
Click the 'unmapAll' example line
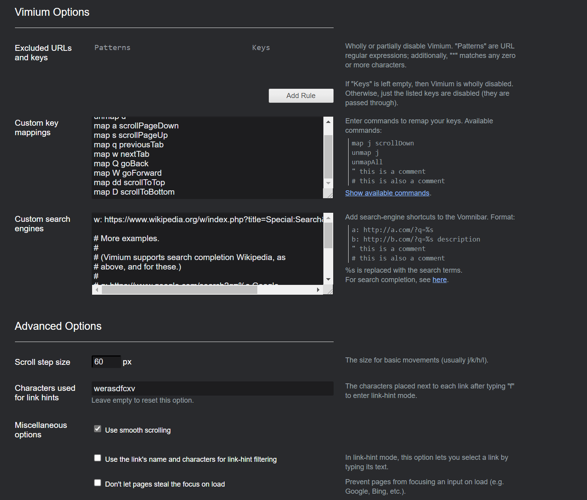tap(367, 162)
